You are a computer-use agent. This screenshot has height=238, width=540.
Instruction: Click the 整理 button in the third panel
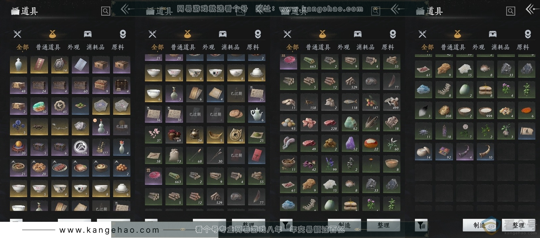click(x=383, y=225)
